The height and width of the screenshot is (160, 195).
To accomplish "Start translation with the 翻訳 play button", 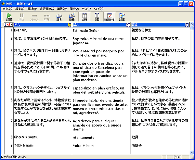I will tap(9, 17).
